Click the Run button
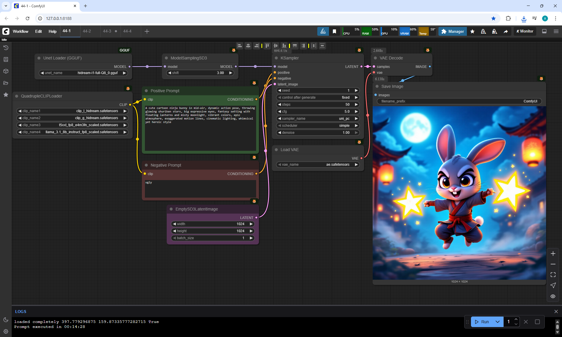562x337 pixels. click(x=482, y=322)
